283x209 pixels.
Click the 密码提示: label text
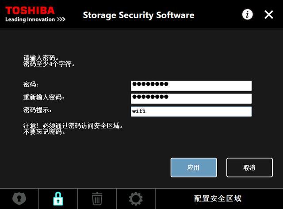click(x=38, y=110)
